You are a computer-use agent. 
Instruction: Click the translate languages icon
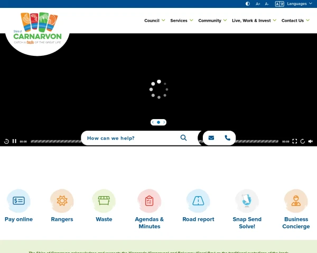pyautogui.click(x=279, y=4)
